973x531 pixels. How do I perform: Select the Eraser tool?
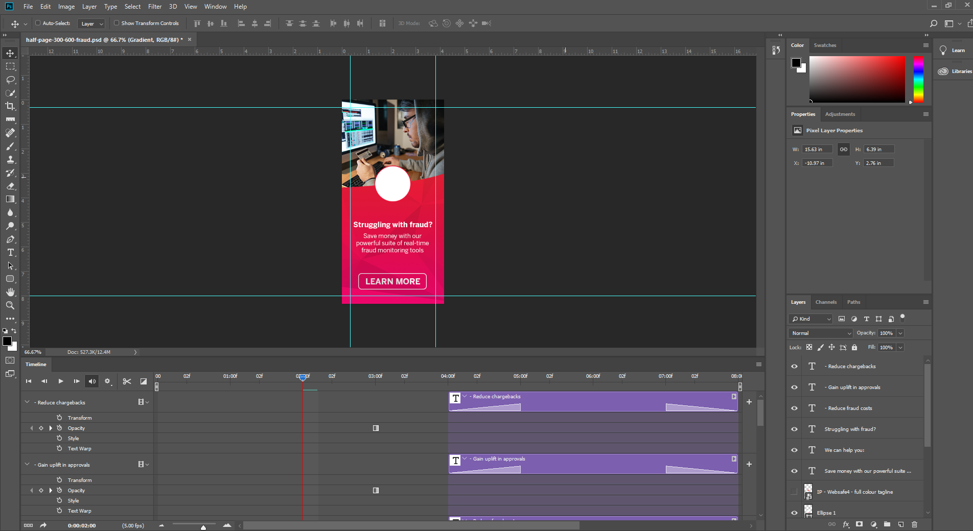[10, 186]
